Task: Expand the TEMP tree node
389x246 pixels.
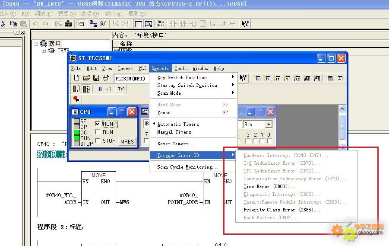Action: coord(44,51)
